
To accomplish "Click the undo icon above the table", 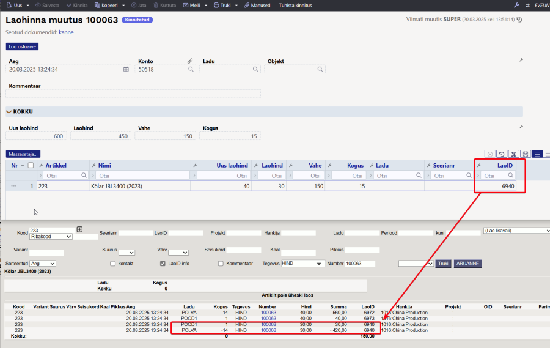I will (502, 154).
